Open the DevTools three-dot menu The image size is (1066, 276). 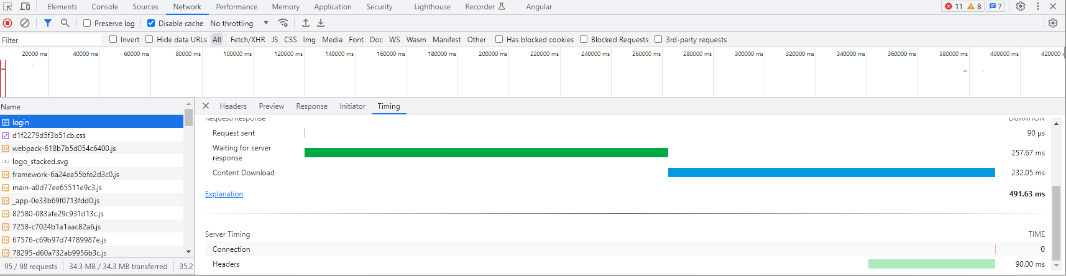click(x=1038, y=6)
